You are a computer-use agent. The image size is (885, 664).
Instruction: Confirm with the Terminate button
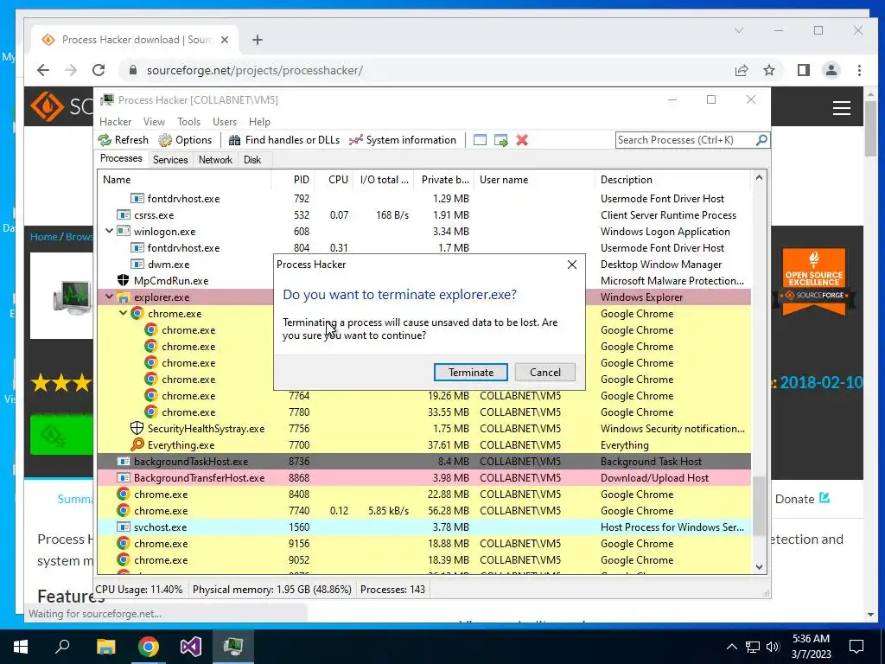click(x=471, y=372)
